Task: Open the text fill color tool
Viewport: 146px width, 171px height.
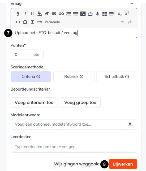Action: click(40, 14)
